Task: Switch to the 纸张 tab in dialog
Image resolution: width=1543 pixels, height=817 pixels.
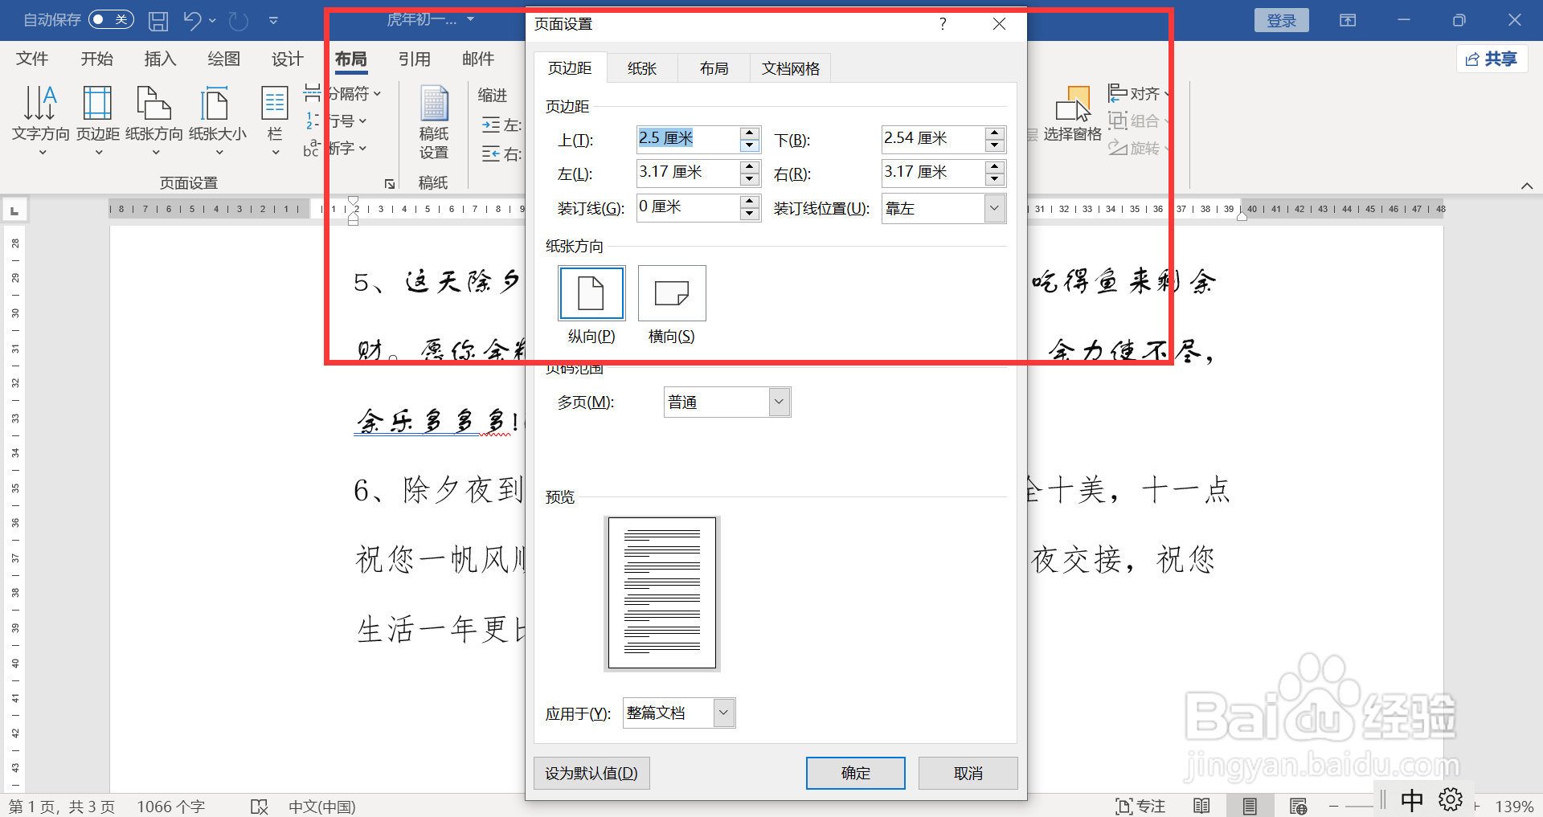Action: 641,67
